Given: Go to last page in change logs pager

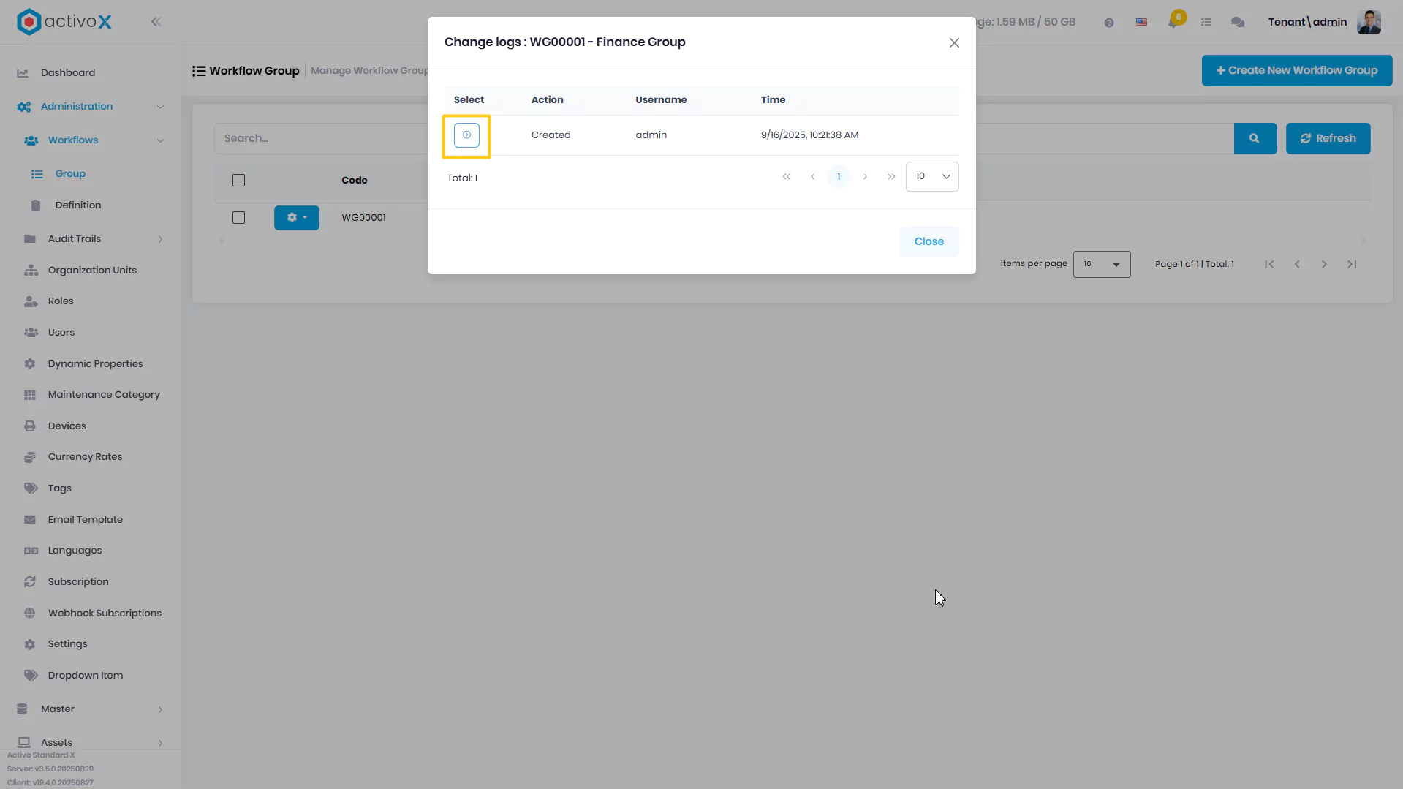Looking at the screenshot, I should coord(891,177).
